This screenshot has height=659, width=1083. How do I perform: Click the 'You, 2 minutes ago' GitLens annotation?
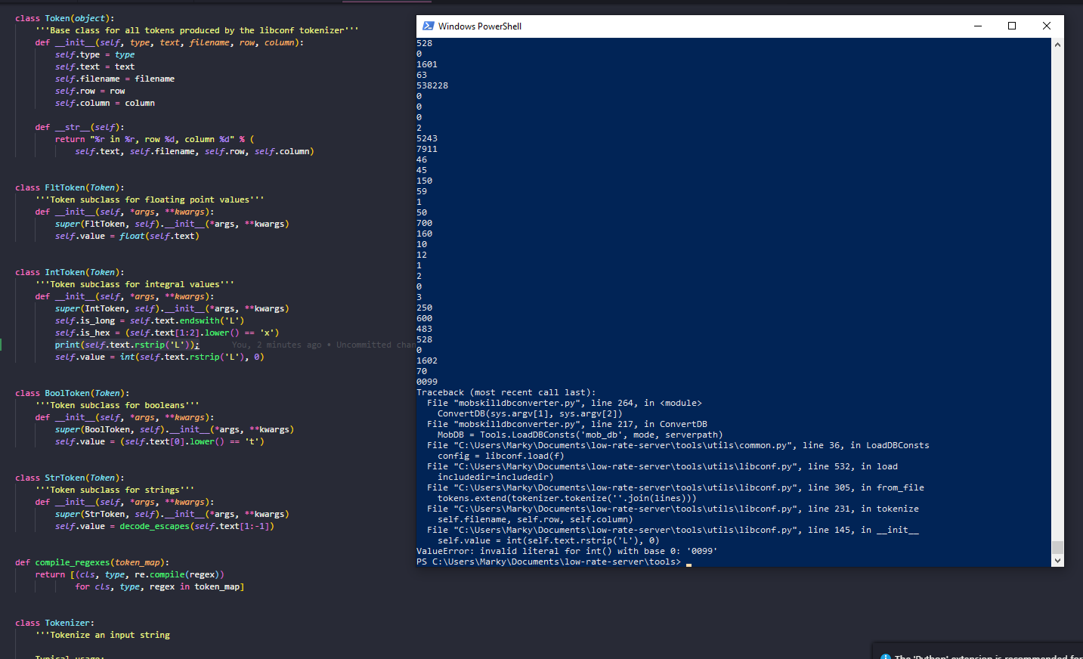coord(280,344)
